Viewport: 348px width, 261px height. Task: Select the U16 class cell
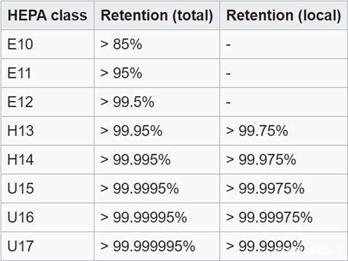[x=20, y=217]
